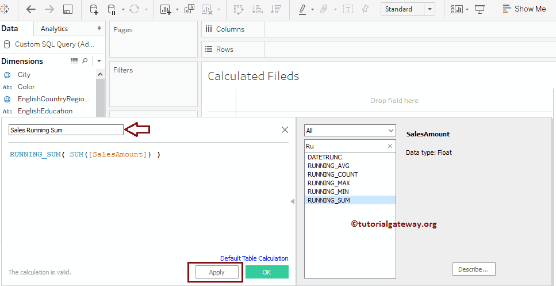Click the Rows shelf
Viewport: 556px width, 286px height.
tap(378, 49)
